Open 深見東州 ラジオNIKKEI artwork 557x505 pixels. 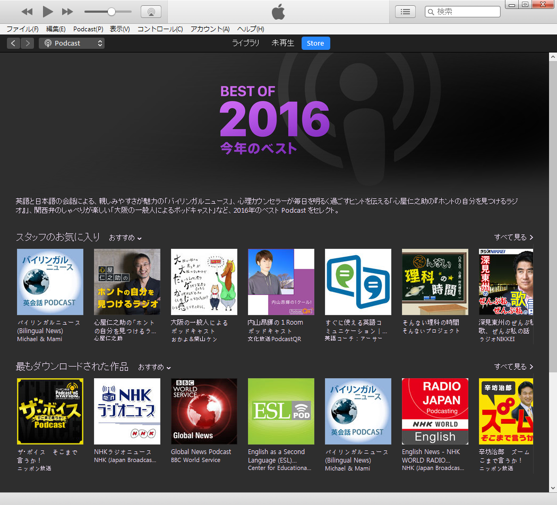pos(506,282)
